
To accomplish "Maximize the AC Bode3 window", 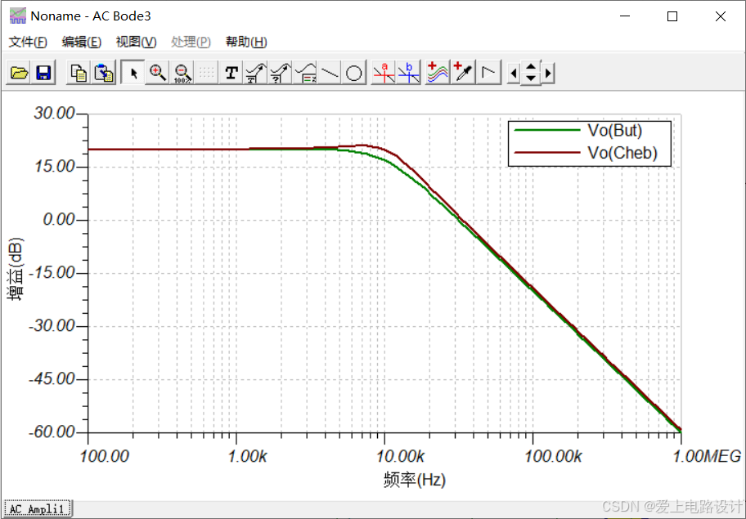I will coord(672,16).
